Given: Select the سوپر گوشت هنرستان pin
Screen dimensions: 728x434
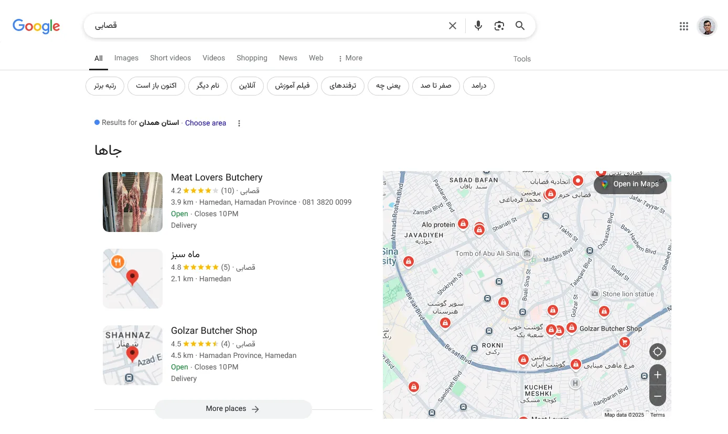Looking at the screenshot, I should (x=445, y=323).
